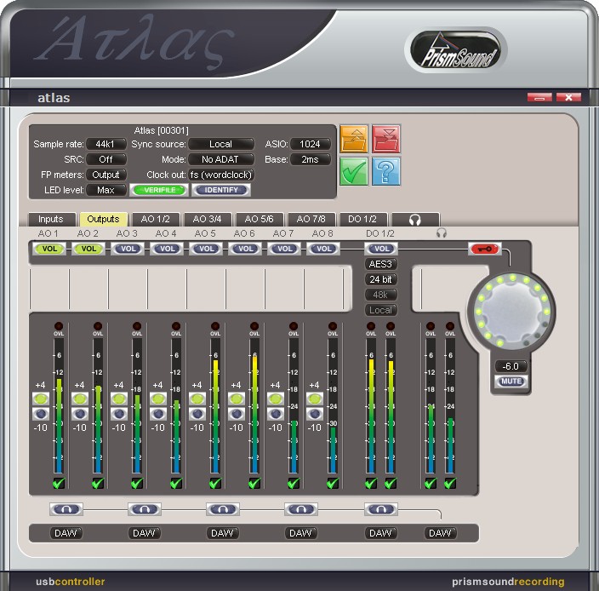Open the SRC Off dropdown

click(106, 159)
